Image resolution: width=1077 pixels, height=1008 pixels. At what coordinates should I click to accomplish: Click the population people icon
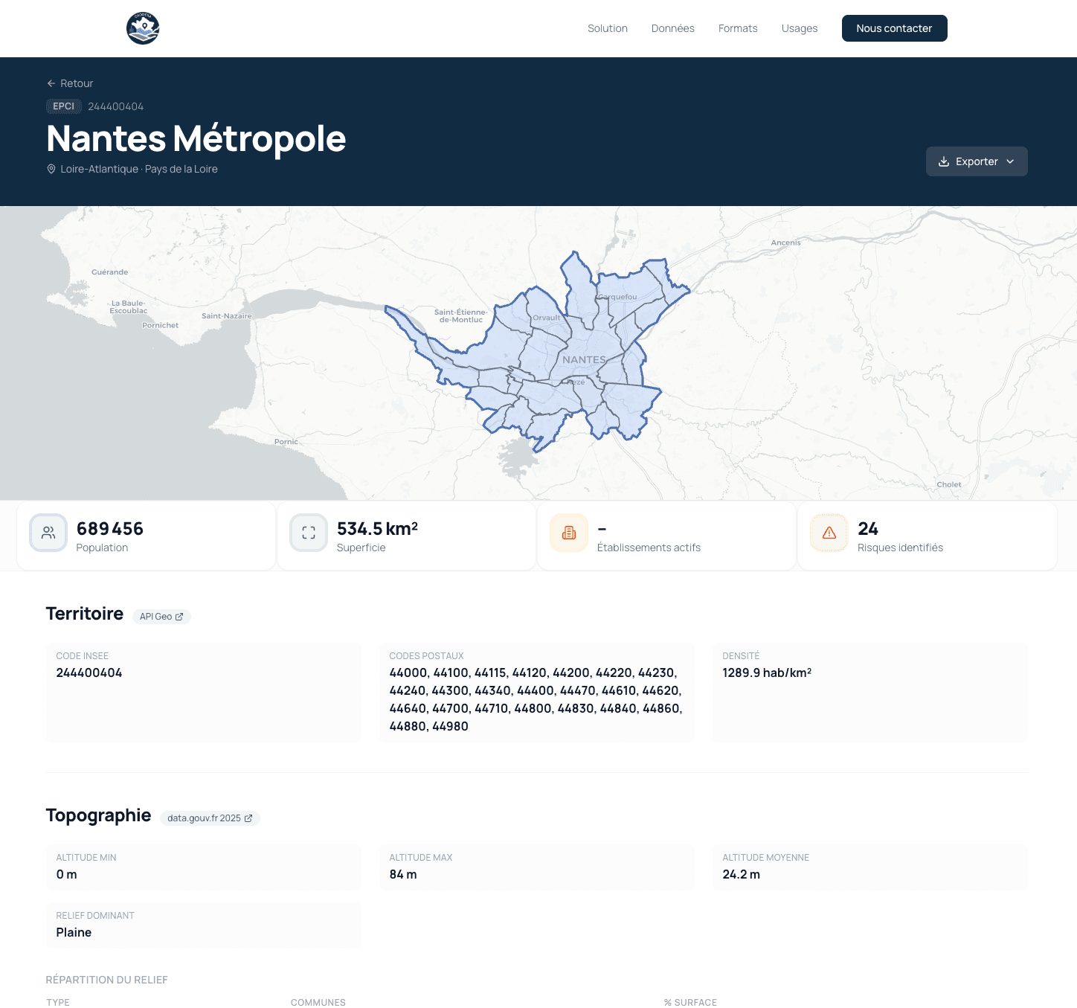48,533
